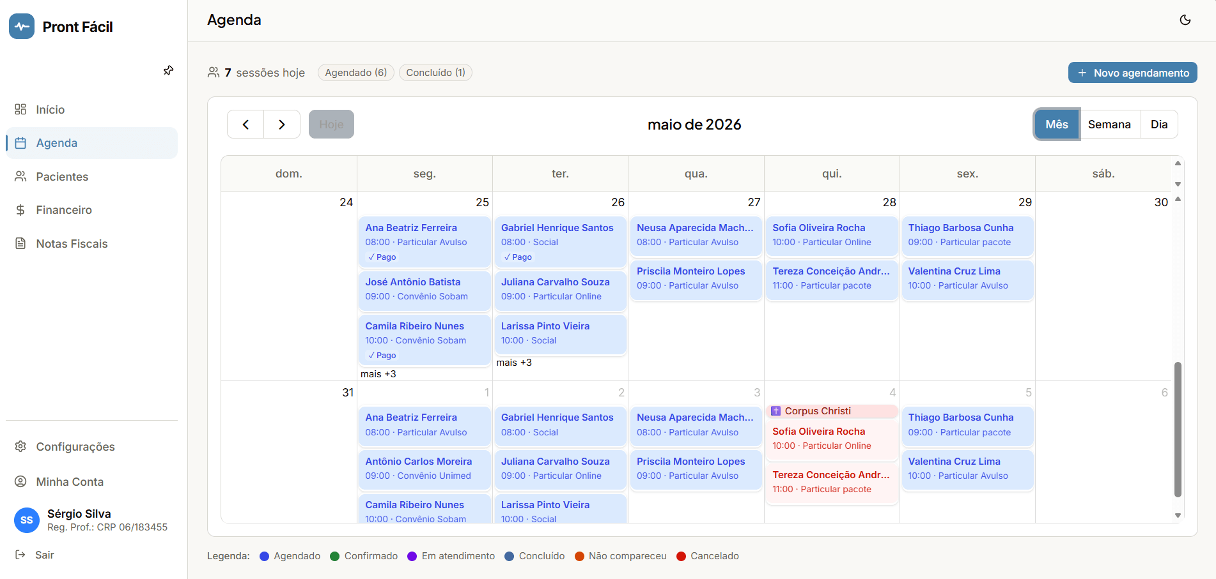
Task: Switch to Mês view
Action: tap(1057, 124)
